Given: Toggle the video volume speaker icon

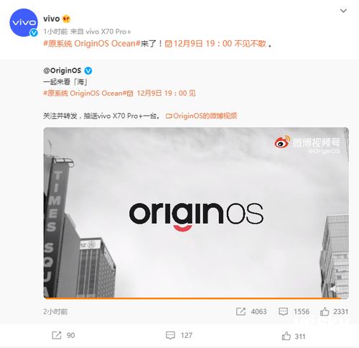Looking at the screenshot, I should point(335,289).
